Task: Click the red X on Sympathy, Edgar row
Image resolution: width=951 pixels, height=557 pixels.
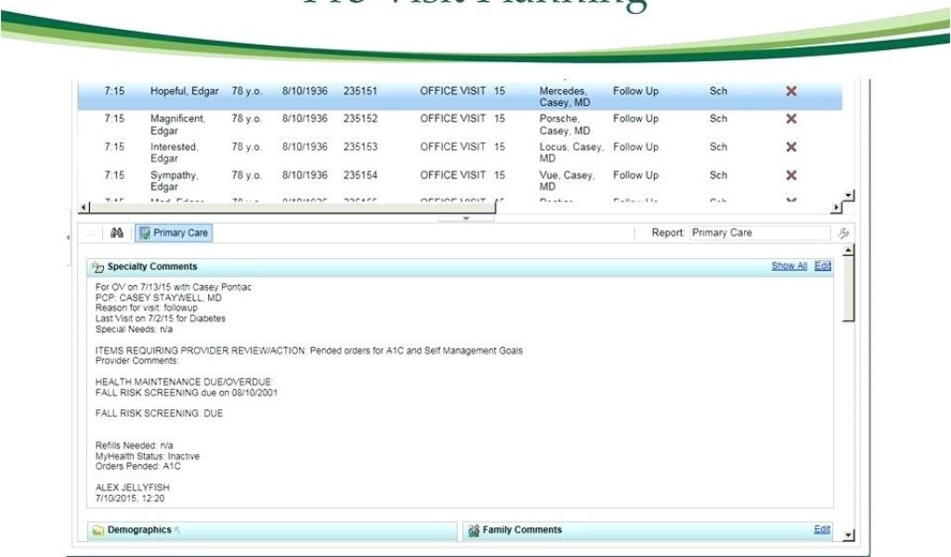Action: pyautogui.click(x=791, y=175)
